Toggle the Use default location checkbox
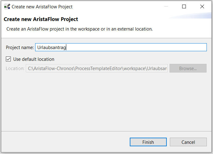Viewport: 213px width, 154px height. (8, 59)
